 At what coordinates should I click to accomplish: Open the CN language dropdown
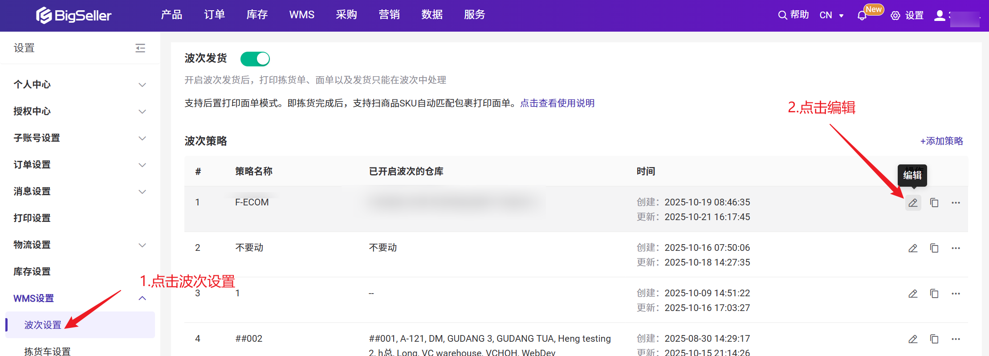pos(831,16)
